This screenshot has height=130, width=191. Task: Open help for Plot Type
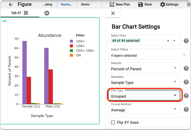186,96
